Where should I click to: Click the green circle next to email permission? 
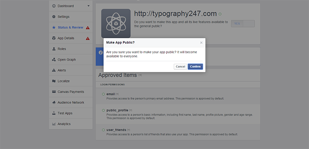103,94
